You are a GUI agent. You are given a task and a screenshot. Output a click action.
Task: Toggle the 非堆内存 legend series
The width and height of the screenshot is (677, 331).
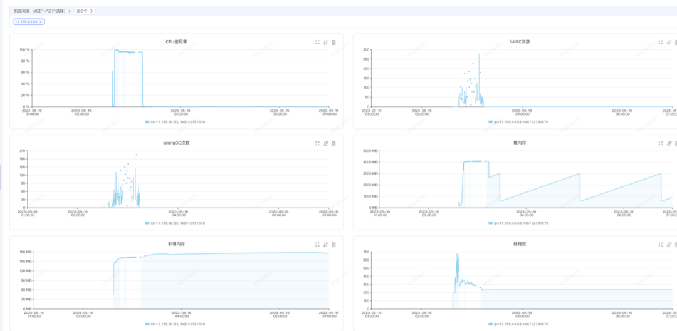click(x=175, y=323)
